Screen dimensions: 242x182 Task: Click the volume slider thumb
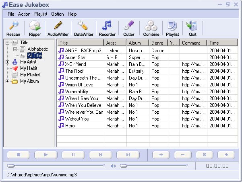click(124, 166)
